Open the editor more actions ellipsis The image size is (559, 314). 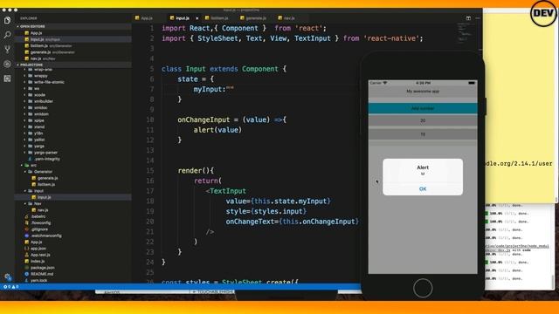point(478,18)
